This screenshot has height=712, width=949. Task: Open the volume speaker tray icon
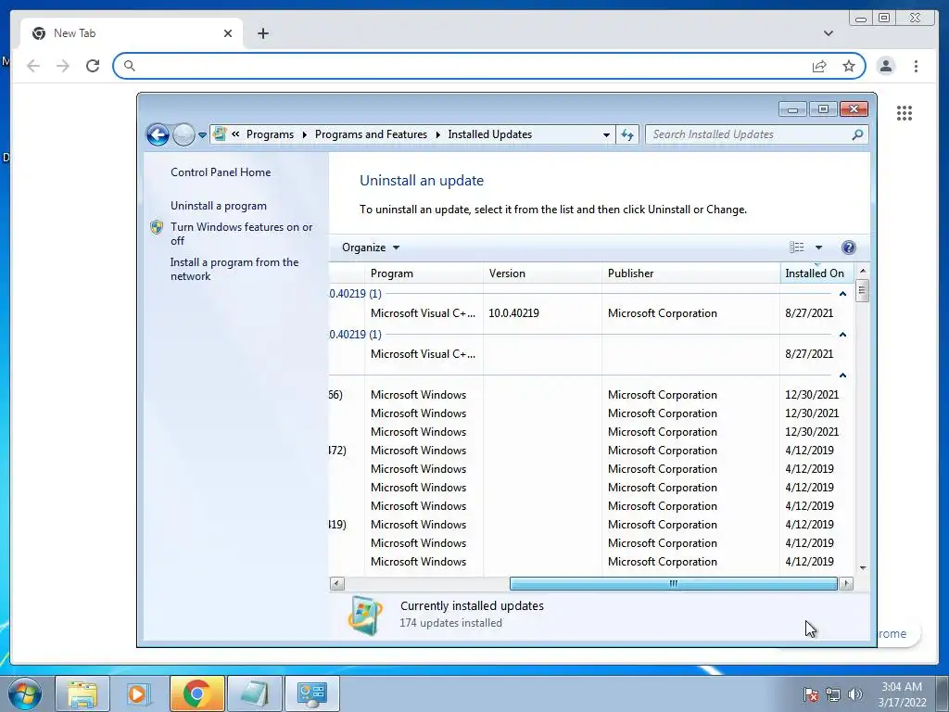855,694
